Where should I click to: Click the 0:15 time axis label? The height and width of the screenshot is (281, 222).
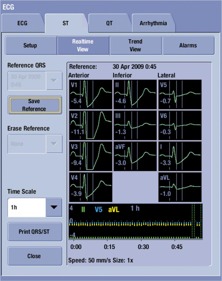(x=109, y=247)
